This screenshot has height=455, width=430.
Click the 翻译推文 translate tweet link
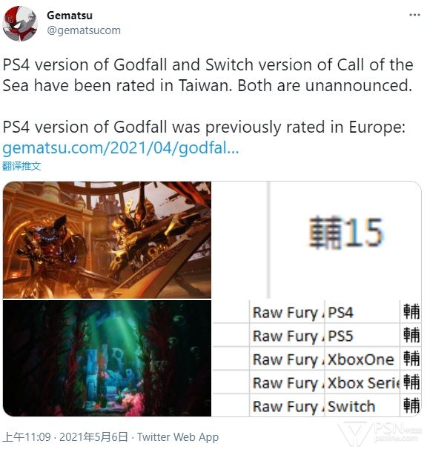[x=21, y=166]
